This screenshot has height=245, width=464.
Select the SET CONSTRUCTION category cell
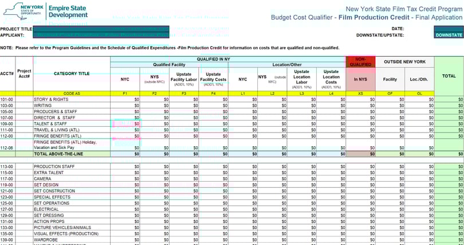pos(72,191)
